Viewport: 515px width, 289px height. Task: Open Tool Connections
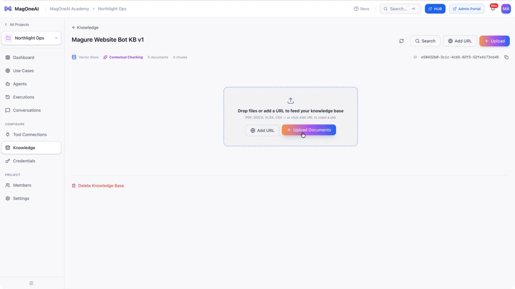[x=31, y=135]
